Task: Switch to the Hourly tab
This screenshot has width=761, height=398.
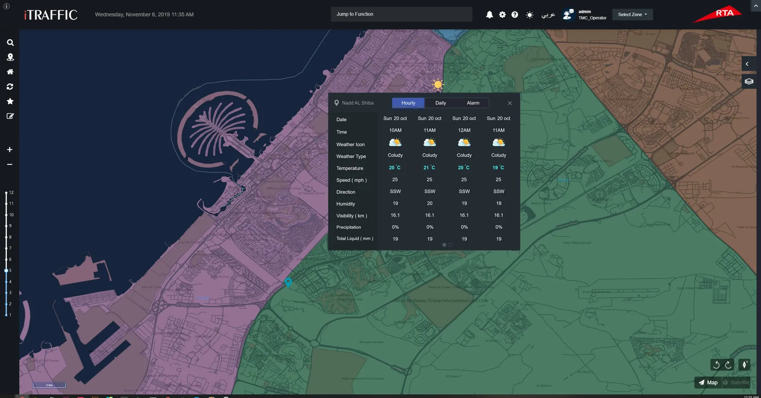Action: pos(408,103)
